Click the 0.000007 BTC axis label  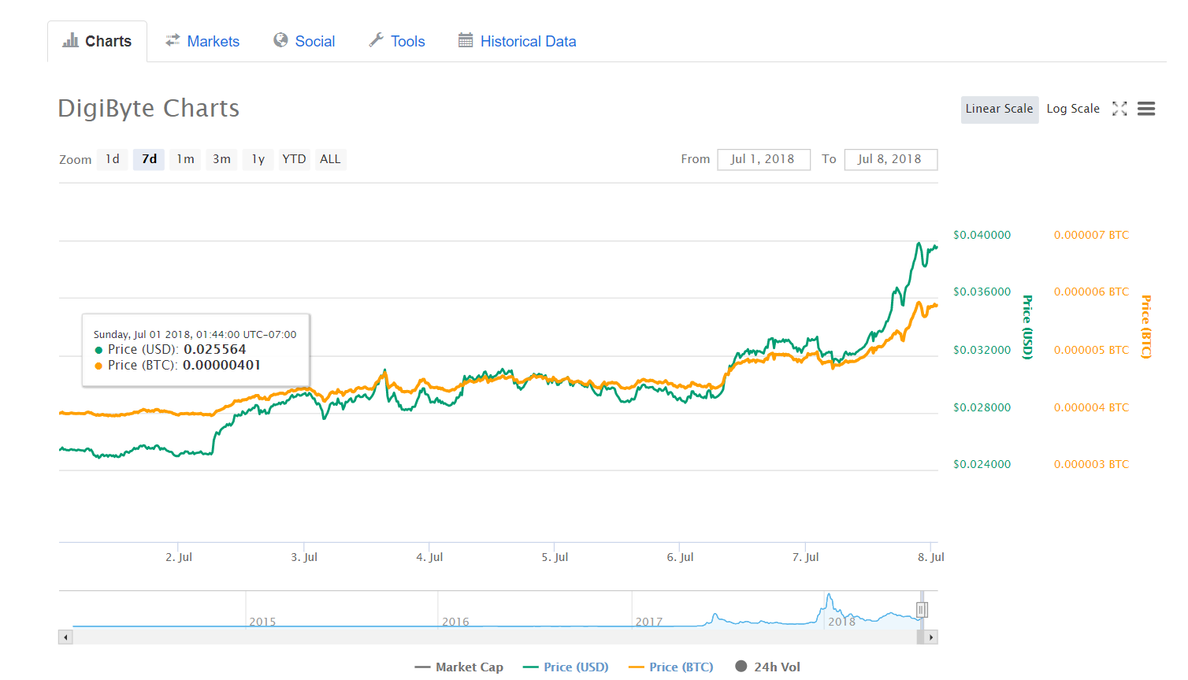point(1091,235)
